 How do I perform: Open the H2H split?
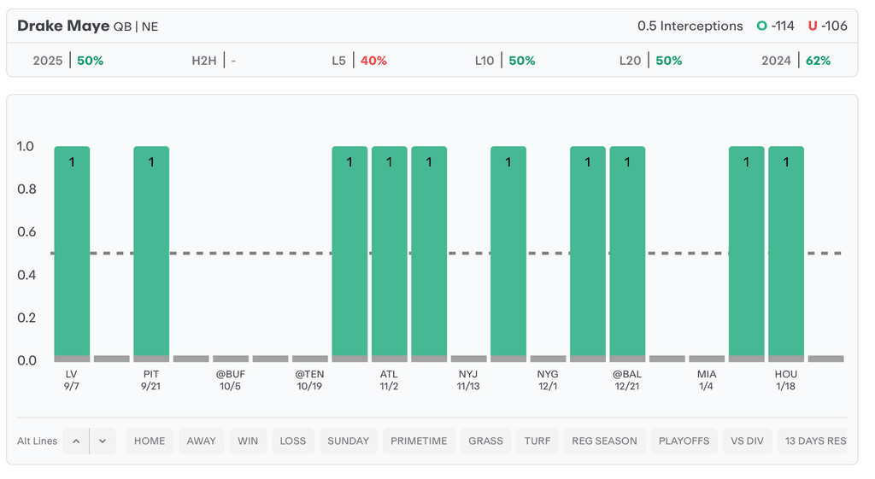(214, 61)
